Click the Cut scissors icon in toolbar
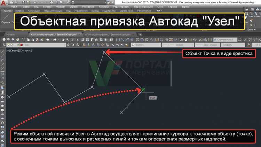This screenshot has height=147, width=261. (23, 40)
